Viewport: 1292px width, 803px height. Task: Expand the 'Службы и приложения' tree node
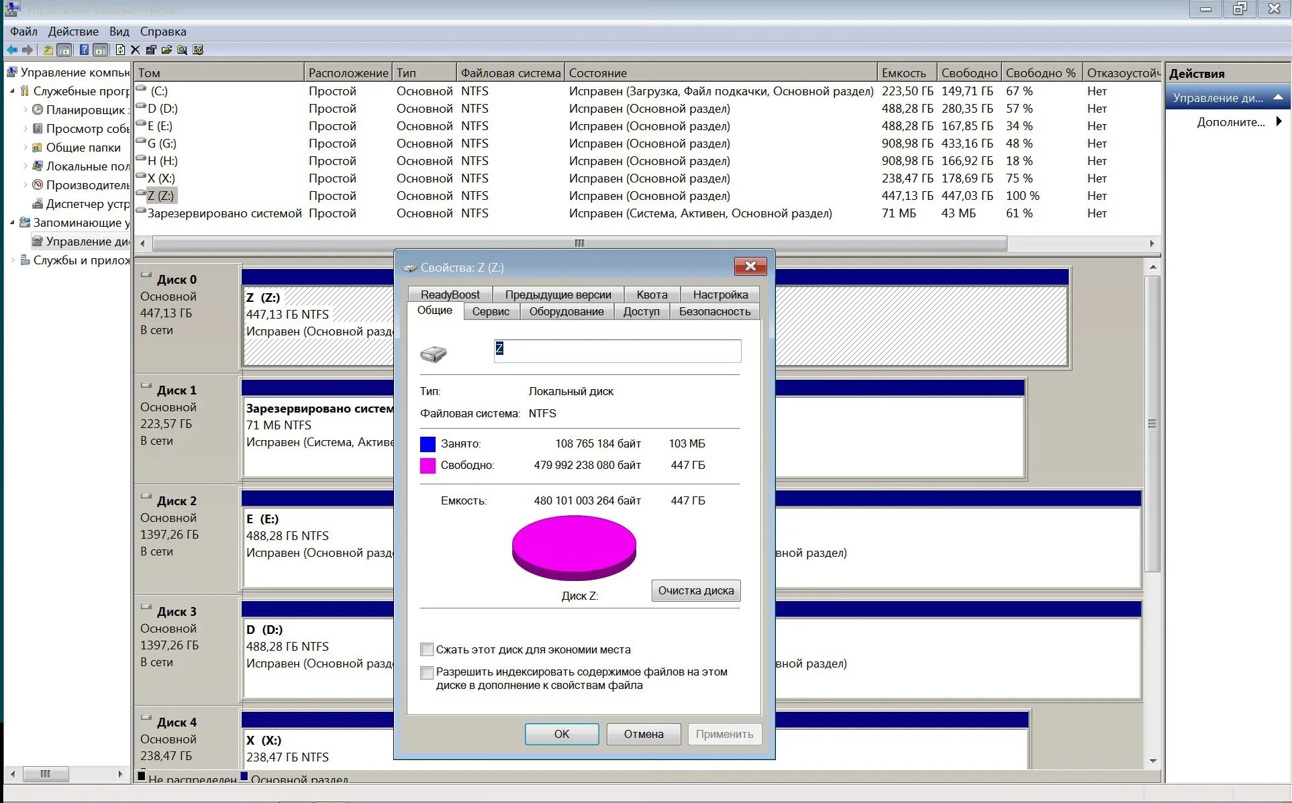click(12, 260)
